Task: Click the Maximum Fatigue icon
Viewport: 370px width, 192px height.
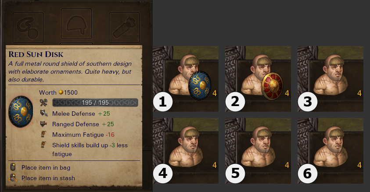Action: pos(43,134)
